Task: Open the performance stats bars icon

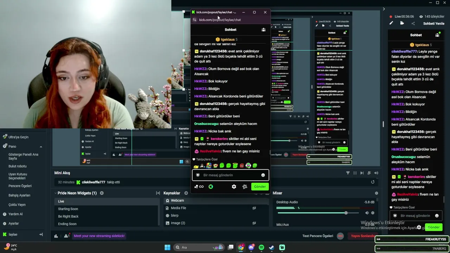Action: tap(56, 236)
